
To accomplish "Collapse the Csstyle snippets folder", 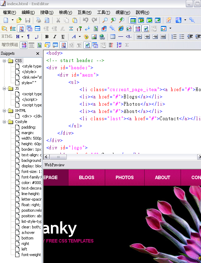I will click(4, 122).
